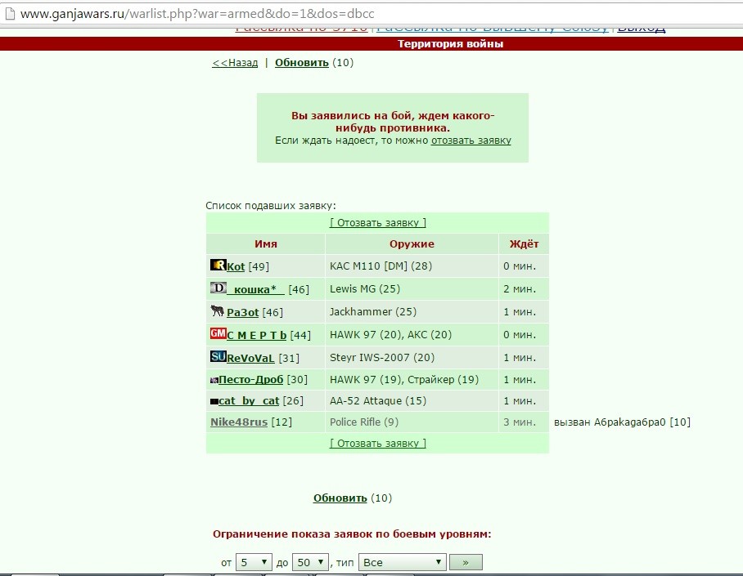Open the maximum level 'до' dropdown showing 50
Screen dimensions: 743x576
[310, 562]
